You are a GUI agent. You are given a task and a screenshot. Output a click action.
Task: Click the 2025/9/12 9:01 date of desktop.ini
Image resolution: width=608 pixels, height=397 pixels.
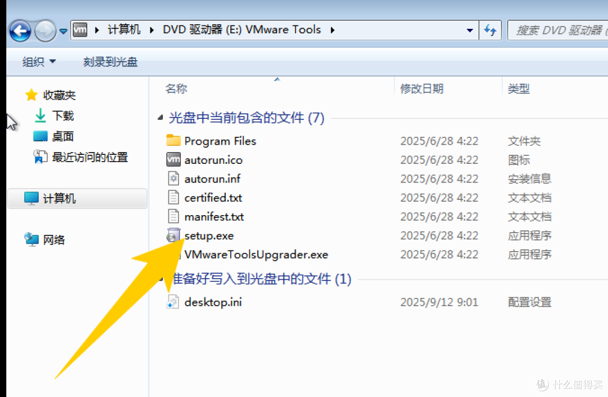pos(439,302)
